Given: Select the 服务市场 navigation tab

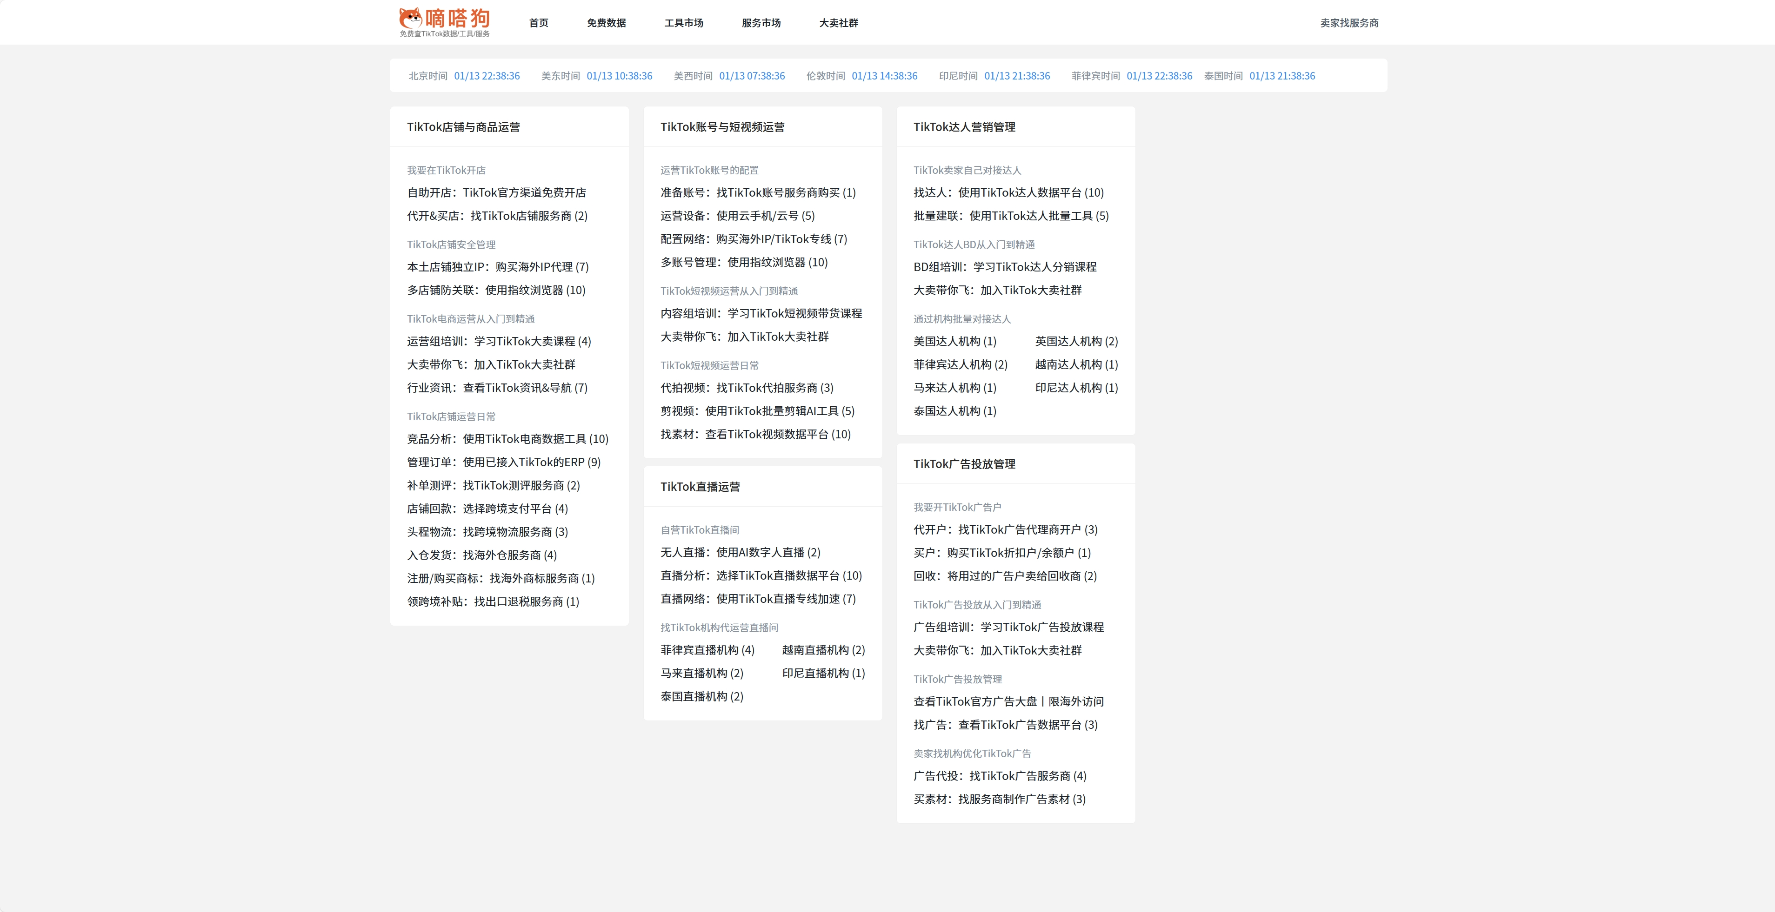Looking at the screenshot, I should pyautogui.click(x=761, y=23).
